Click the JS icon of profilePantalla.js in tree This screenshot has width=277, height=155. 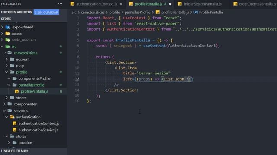point(17,91)
